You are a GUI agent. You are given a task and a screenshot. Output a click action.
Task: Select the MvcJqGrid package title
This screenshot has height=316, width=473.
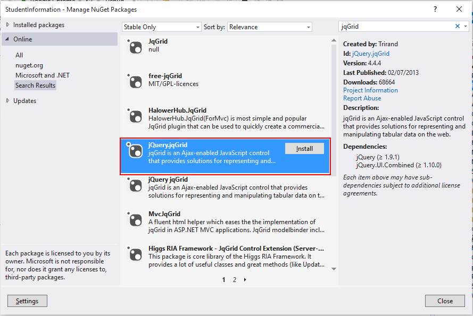pyautogui.click(x=164, y=214)
